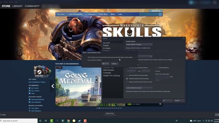The height and width of the screenshot is (123, 219).
Task: Click OK at bottom of Settings window
Action: click(x=168, y=100)
